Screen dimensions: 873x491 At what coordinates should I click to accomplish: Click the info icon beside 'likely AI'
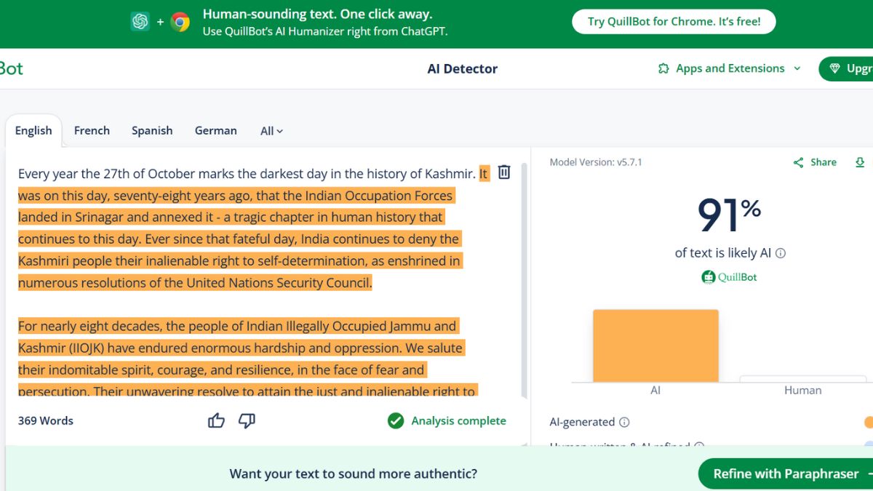781,253
